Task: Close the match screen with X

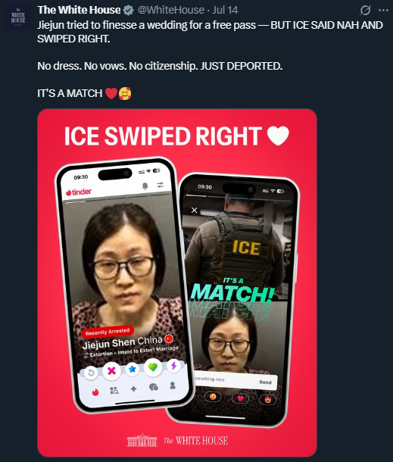Action: point(194,210)
